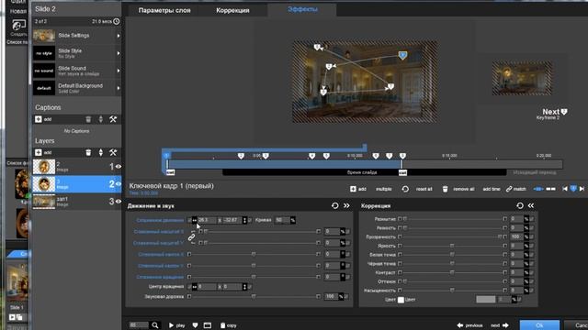Screen dimensions: 588x330
Task: Open the gray Цвет color swatch
Action: 486,300
